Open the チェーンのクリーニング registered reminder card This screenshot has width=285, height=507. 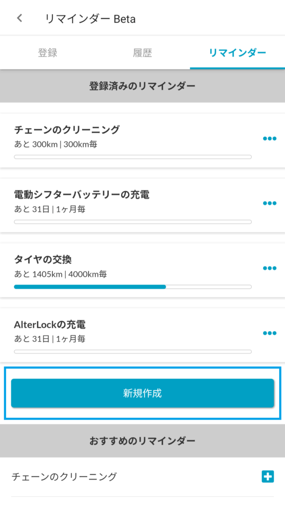pos(142,141)
